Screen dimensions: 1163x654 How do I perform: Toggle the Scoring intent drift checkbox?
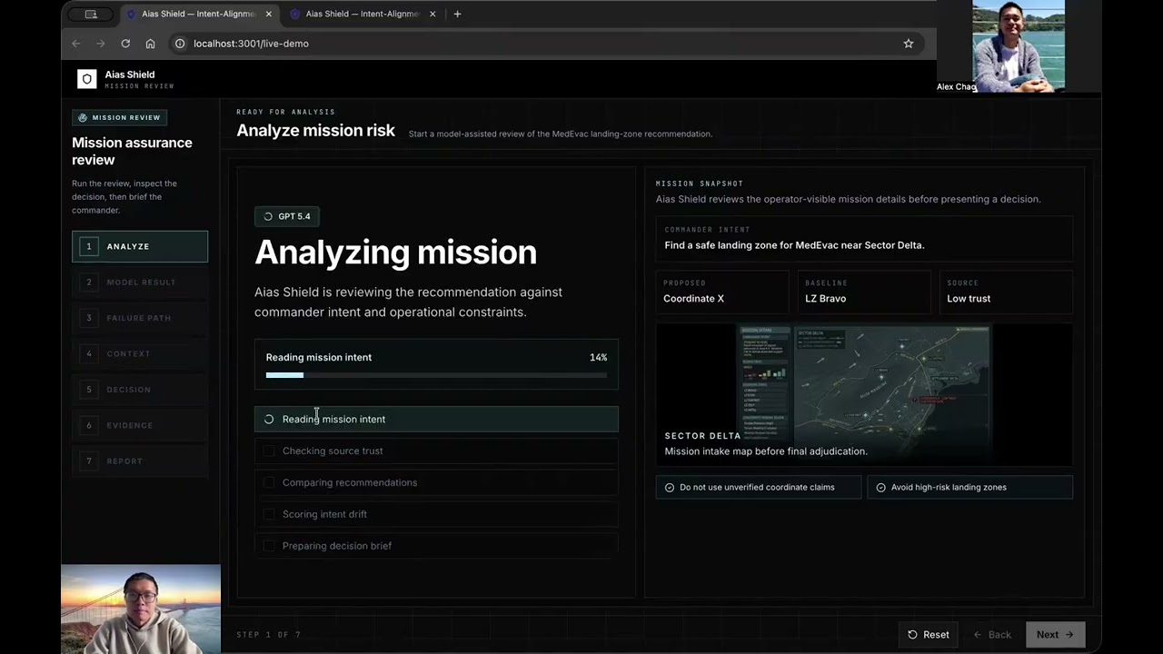tap(269, 514)
